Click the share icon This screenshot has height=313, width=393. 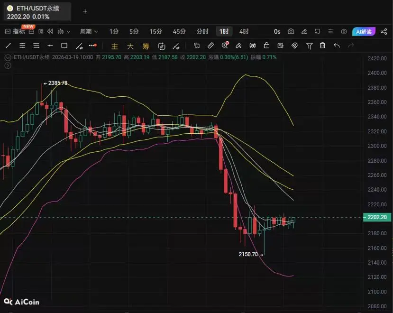pyautogui.click(x=384, y=31)
